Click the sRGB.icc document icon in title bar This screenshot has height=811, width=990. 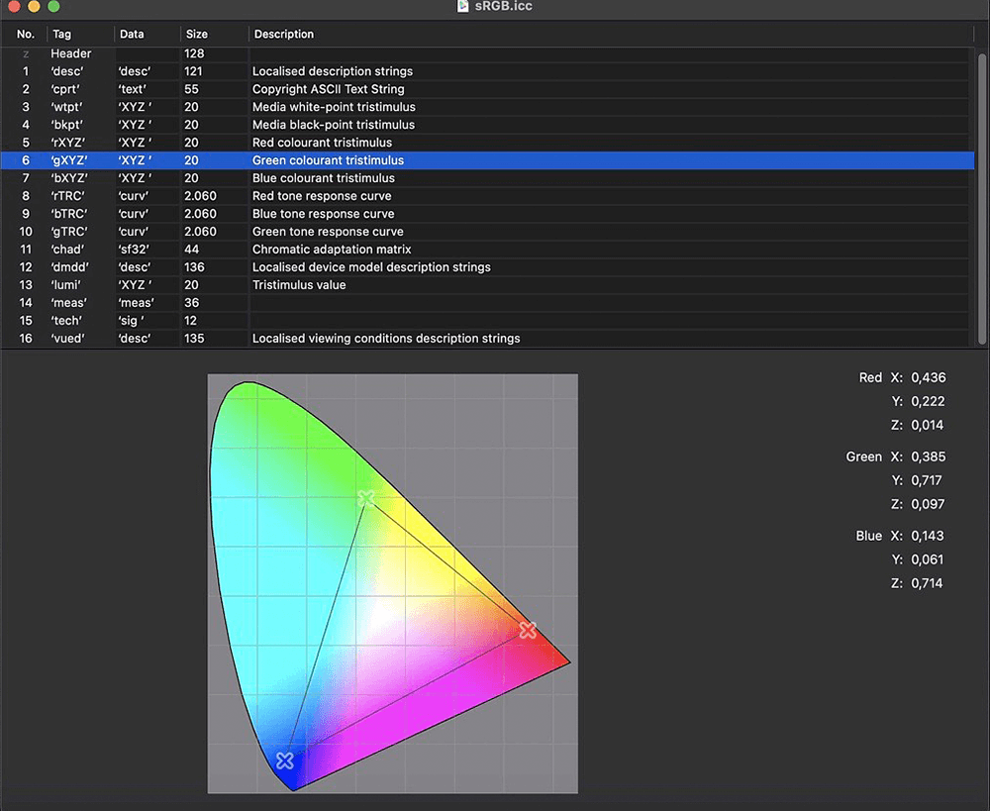(x=462, y=6)
